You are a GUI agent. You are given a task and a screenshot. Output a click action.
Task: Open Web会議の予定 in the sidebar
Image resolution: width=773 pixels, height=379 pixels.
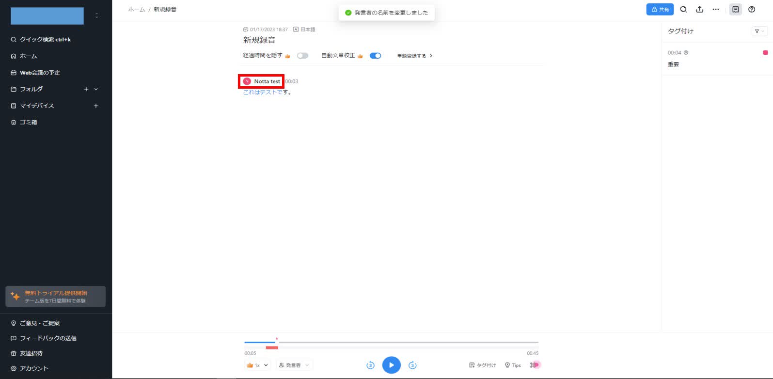(x=40, y=72)
